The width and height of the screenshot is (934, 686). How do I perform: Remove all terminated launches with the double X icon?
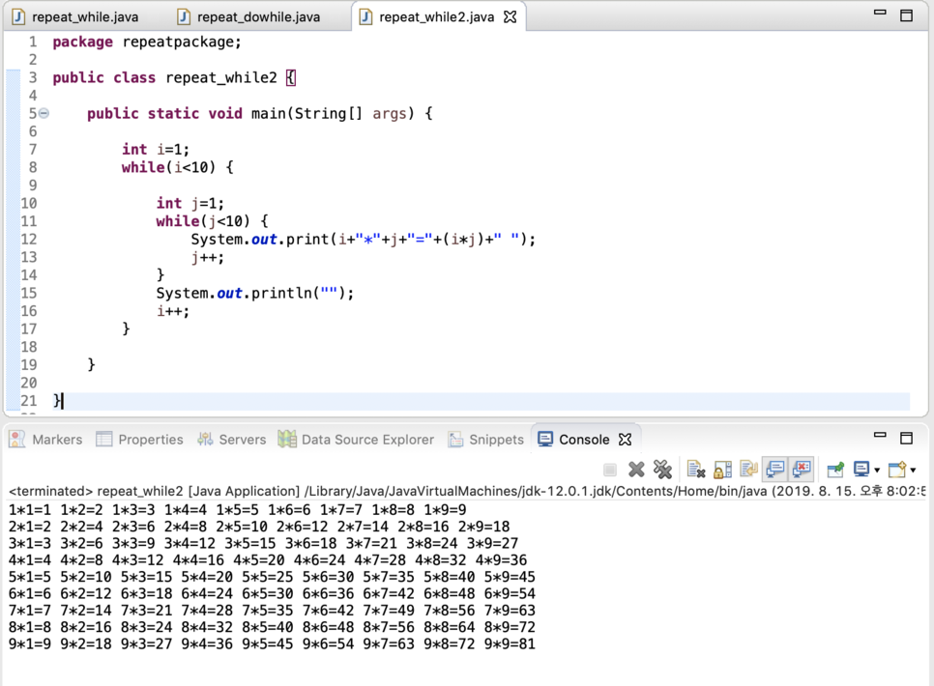pos(662,470)
